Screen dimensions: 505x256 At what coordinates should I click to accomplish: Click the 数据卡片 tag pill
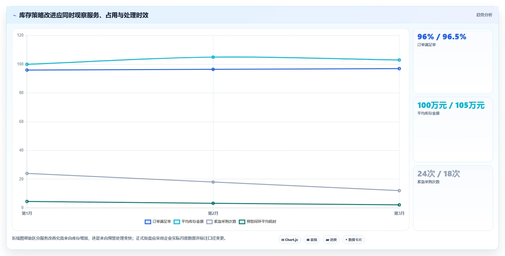click(x=354, y=240)
